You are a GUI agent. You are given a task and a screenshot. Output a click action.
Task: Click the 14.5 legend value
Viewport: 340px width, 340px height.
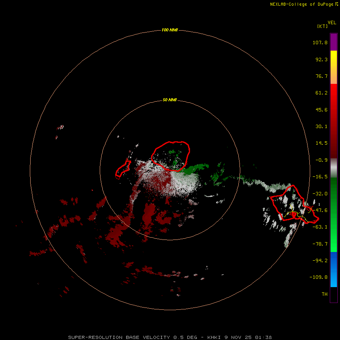pos(321,143)
